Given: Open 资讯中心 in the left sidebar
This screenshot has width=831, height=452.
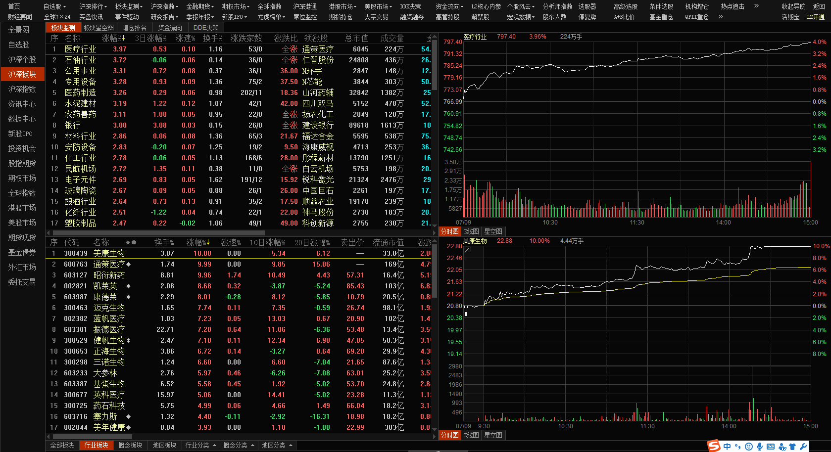Looking at the screenshot, I should [x=22, y=104].
